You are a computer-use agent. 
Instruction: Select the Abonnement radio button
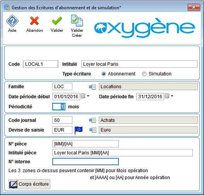[x=104, y=74]
